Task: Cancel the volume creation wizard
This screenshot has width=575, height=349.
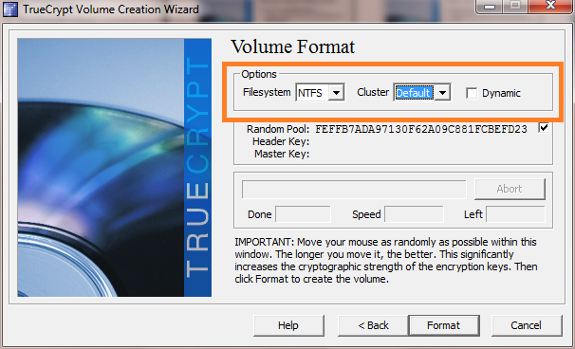Action: click(527, 325)
